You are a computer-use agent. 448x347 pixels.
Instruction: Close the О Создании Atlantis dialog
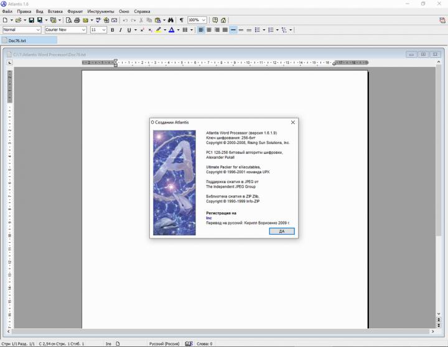point(293,122)
